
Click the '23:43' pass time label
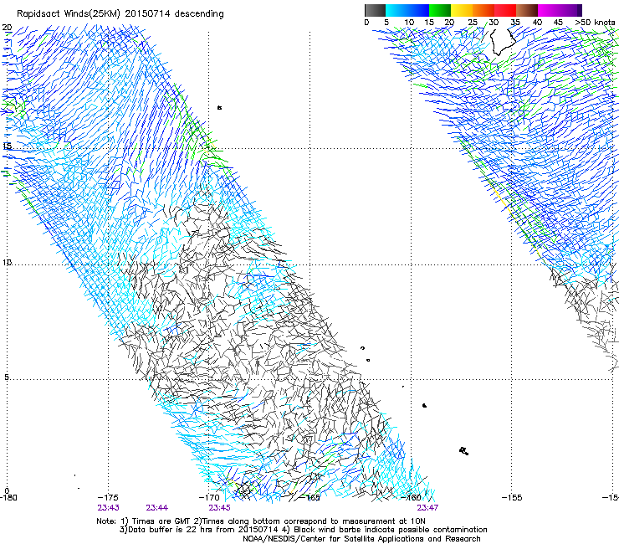click(108, 508)
